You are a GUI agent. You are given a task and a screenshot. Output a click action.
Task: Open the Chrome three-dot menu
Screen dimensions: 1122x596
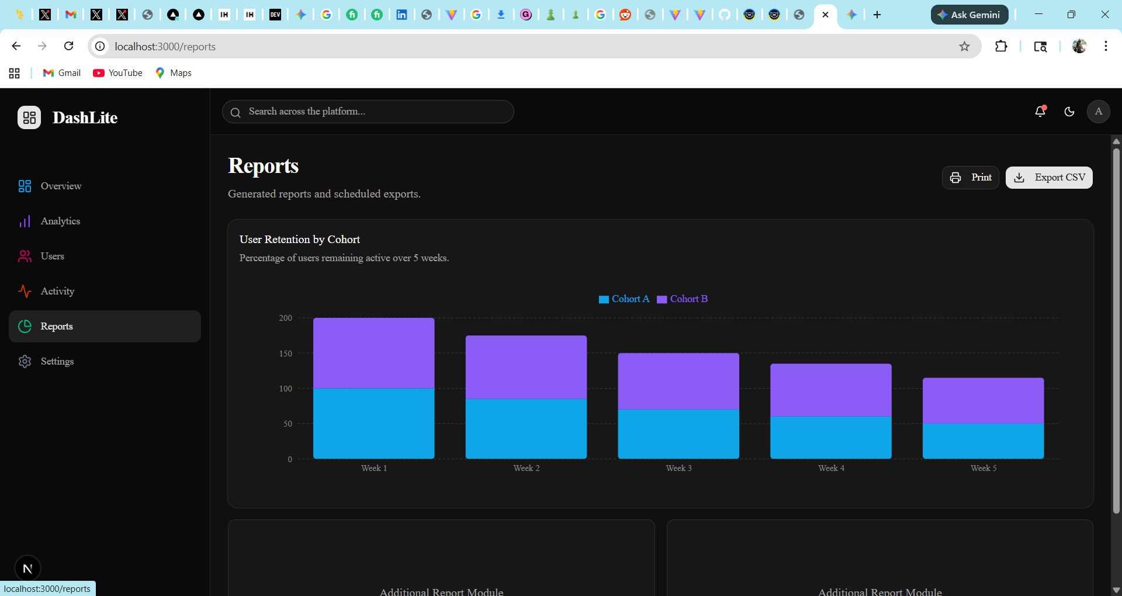(1106, 46)
